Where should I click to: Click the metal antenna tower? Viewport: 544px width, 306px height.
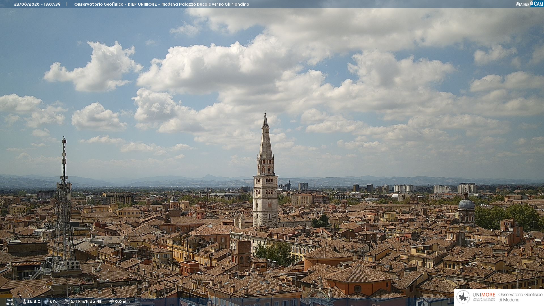[64, 204]
